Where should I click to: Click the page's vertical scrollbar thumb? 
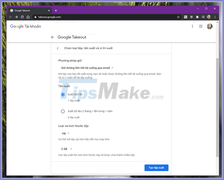point(217,107)
